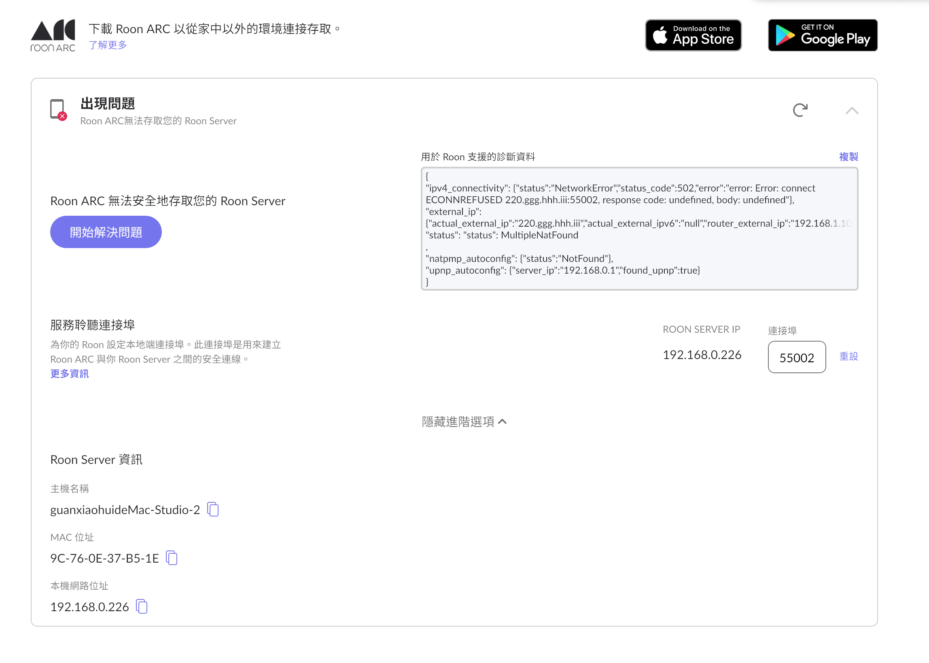Copy diagnostic data via the 複製 link
This screenshot has width=929, height=663.
(848, 157)
